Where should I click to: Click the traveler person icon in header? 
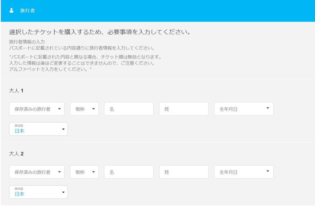(x=12, y=10)
